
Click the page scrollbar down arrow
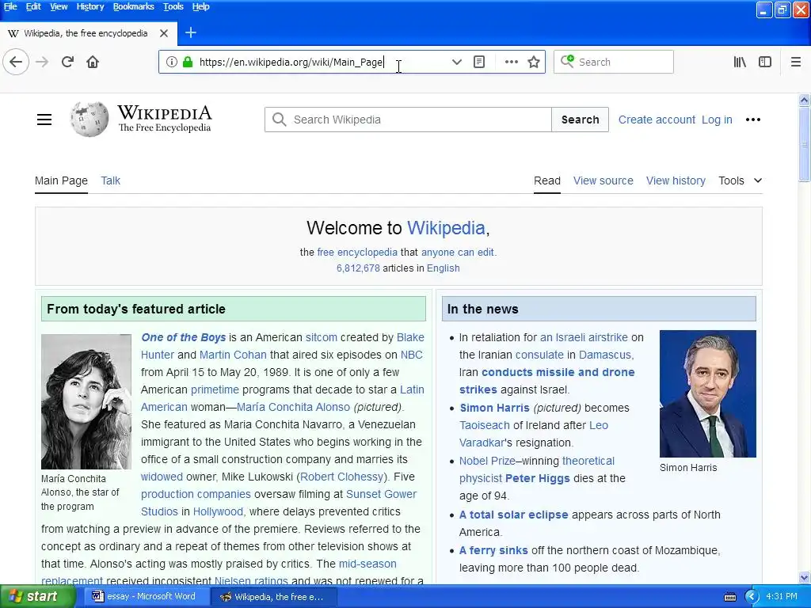tap(804, 577)
